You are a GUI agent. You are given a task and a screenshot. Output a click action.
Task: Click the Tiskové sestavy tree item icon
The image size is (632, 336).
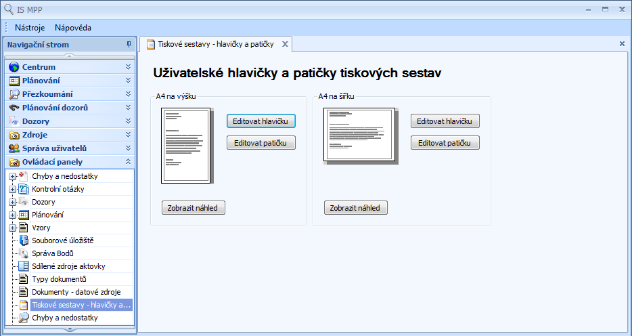tap(24, 305)
